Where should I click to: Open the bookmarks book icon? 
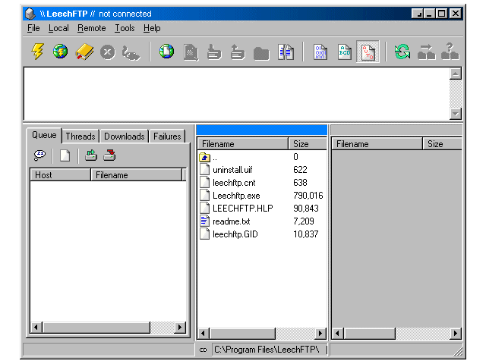pos(84,52)
